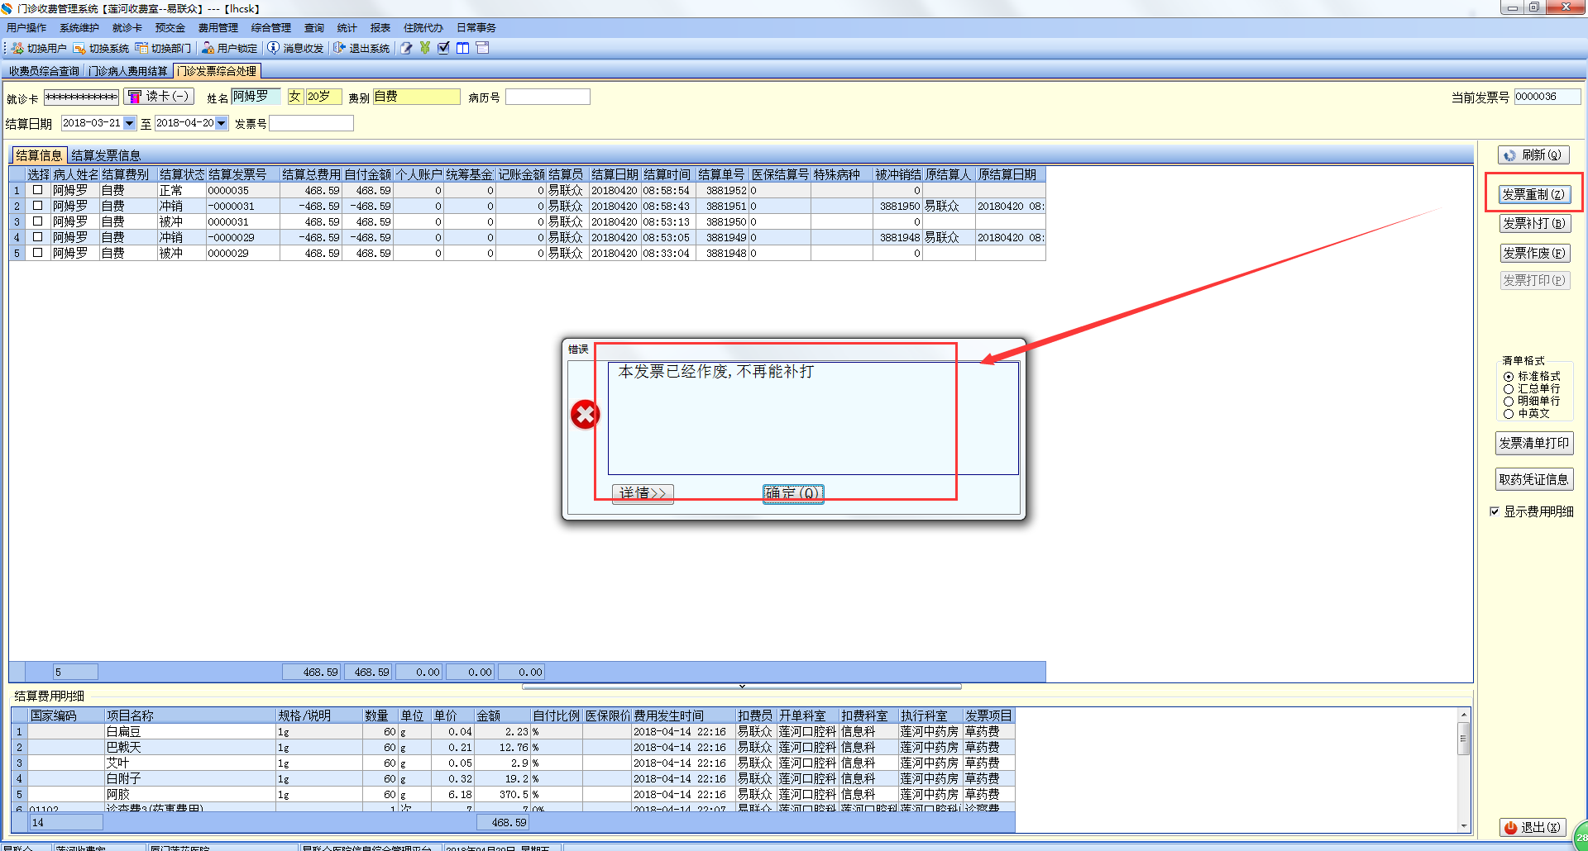The width and height of the screenshot is (1588, 851).
Task: Click the 当前发票号 field showing 0000036
Action: 1547,97
